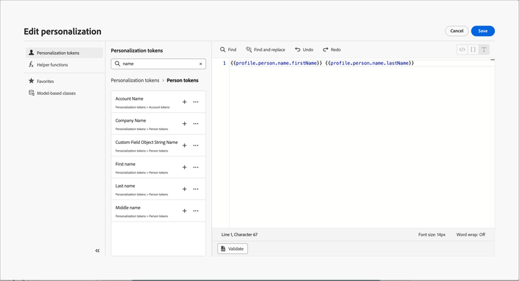The width and height of the screenshot is (519, 281).
Task: Click the add icon for First name
Action: [x=185, y=167]
